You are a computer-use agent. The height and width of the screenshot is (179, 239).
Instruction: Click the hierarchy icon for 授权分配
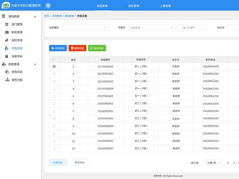tap(7, 80)
